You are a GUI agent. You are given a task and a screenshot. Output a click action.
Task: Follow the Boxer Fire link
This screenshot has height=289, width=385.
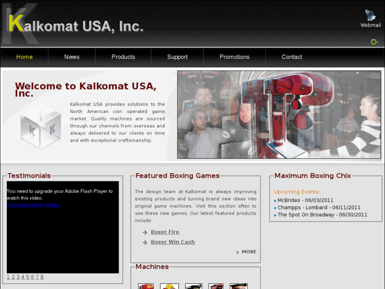pos(165,232)
